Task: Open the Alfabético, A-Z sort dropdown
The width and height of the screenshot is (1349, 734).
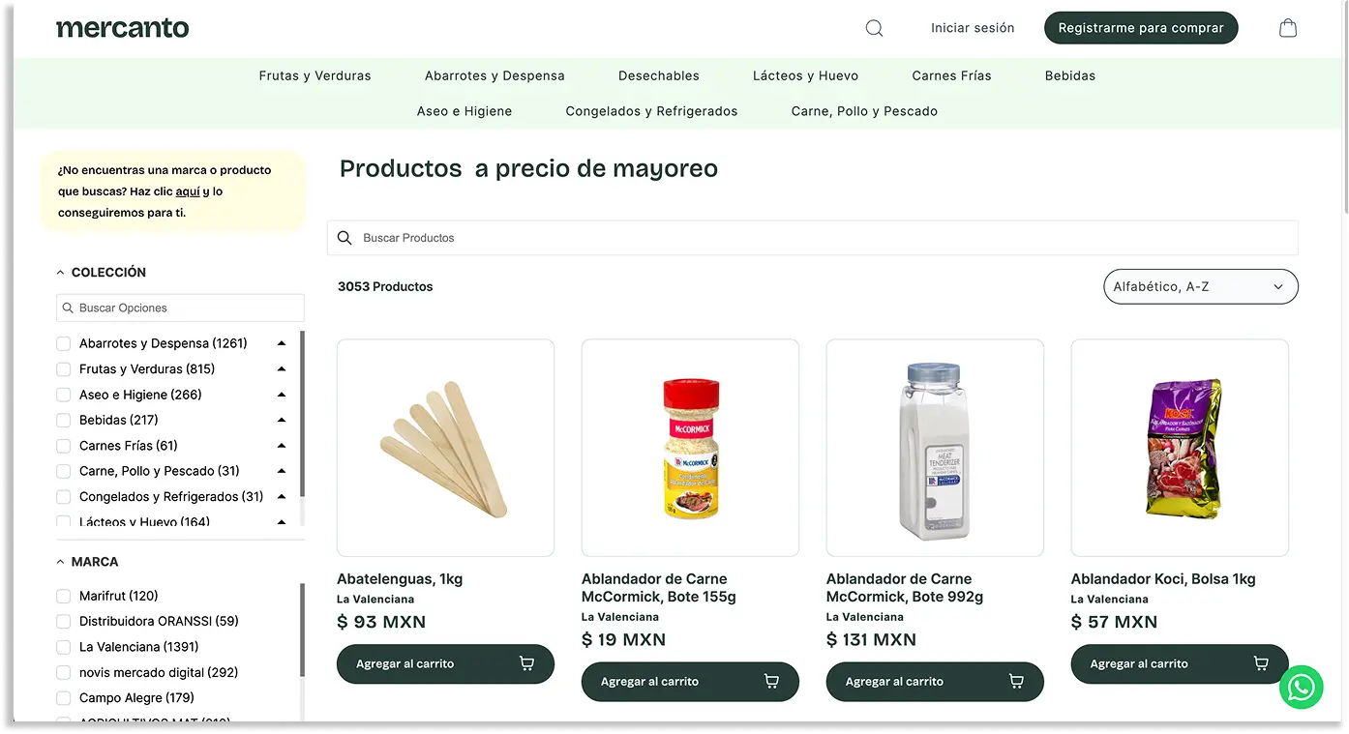Action: 1201,286
